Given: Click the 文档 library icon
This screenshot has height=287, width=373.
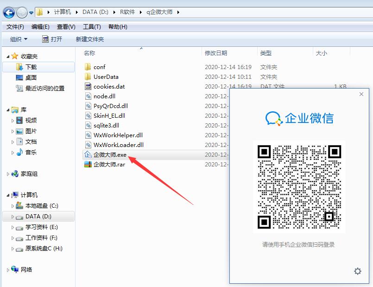Looking at the screenshot, I should point(19,141).
